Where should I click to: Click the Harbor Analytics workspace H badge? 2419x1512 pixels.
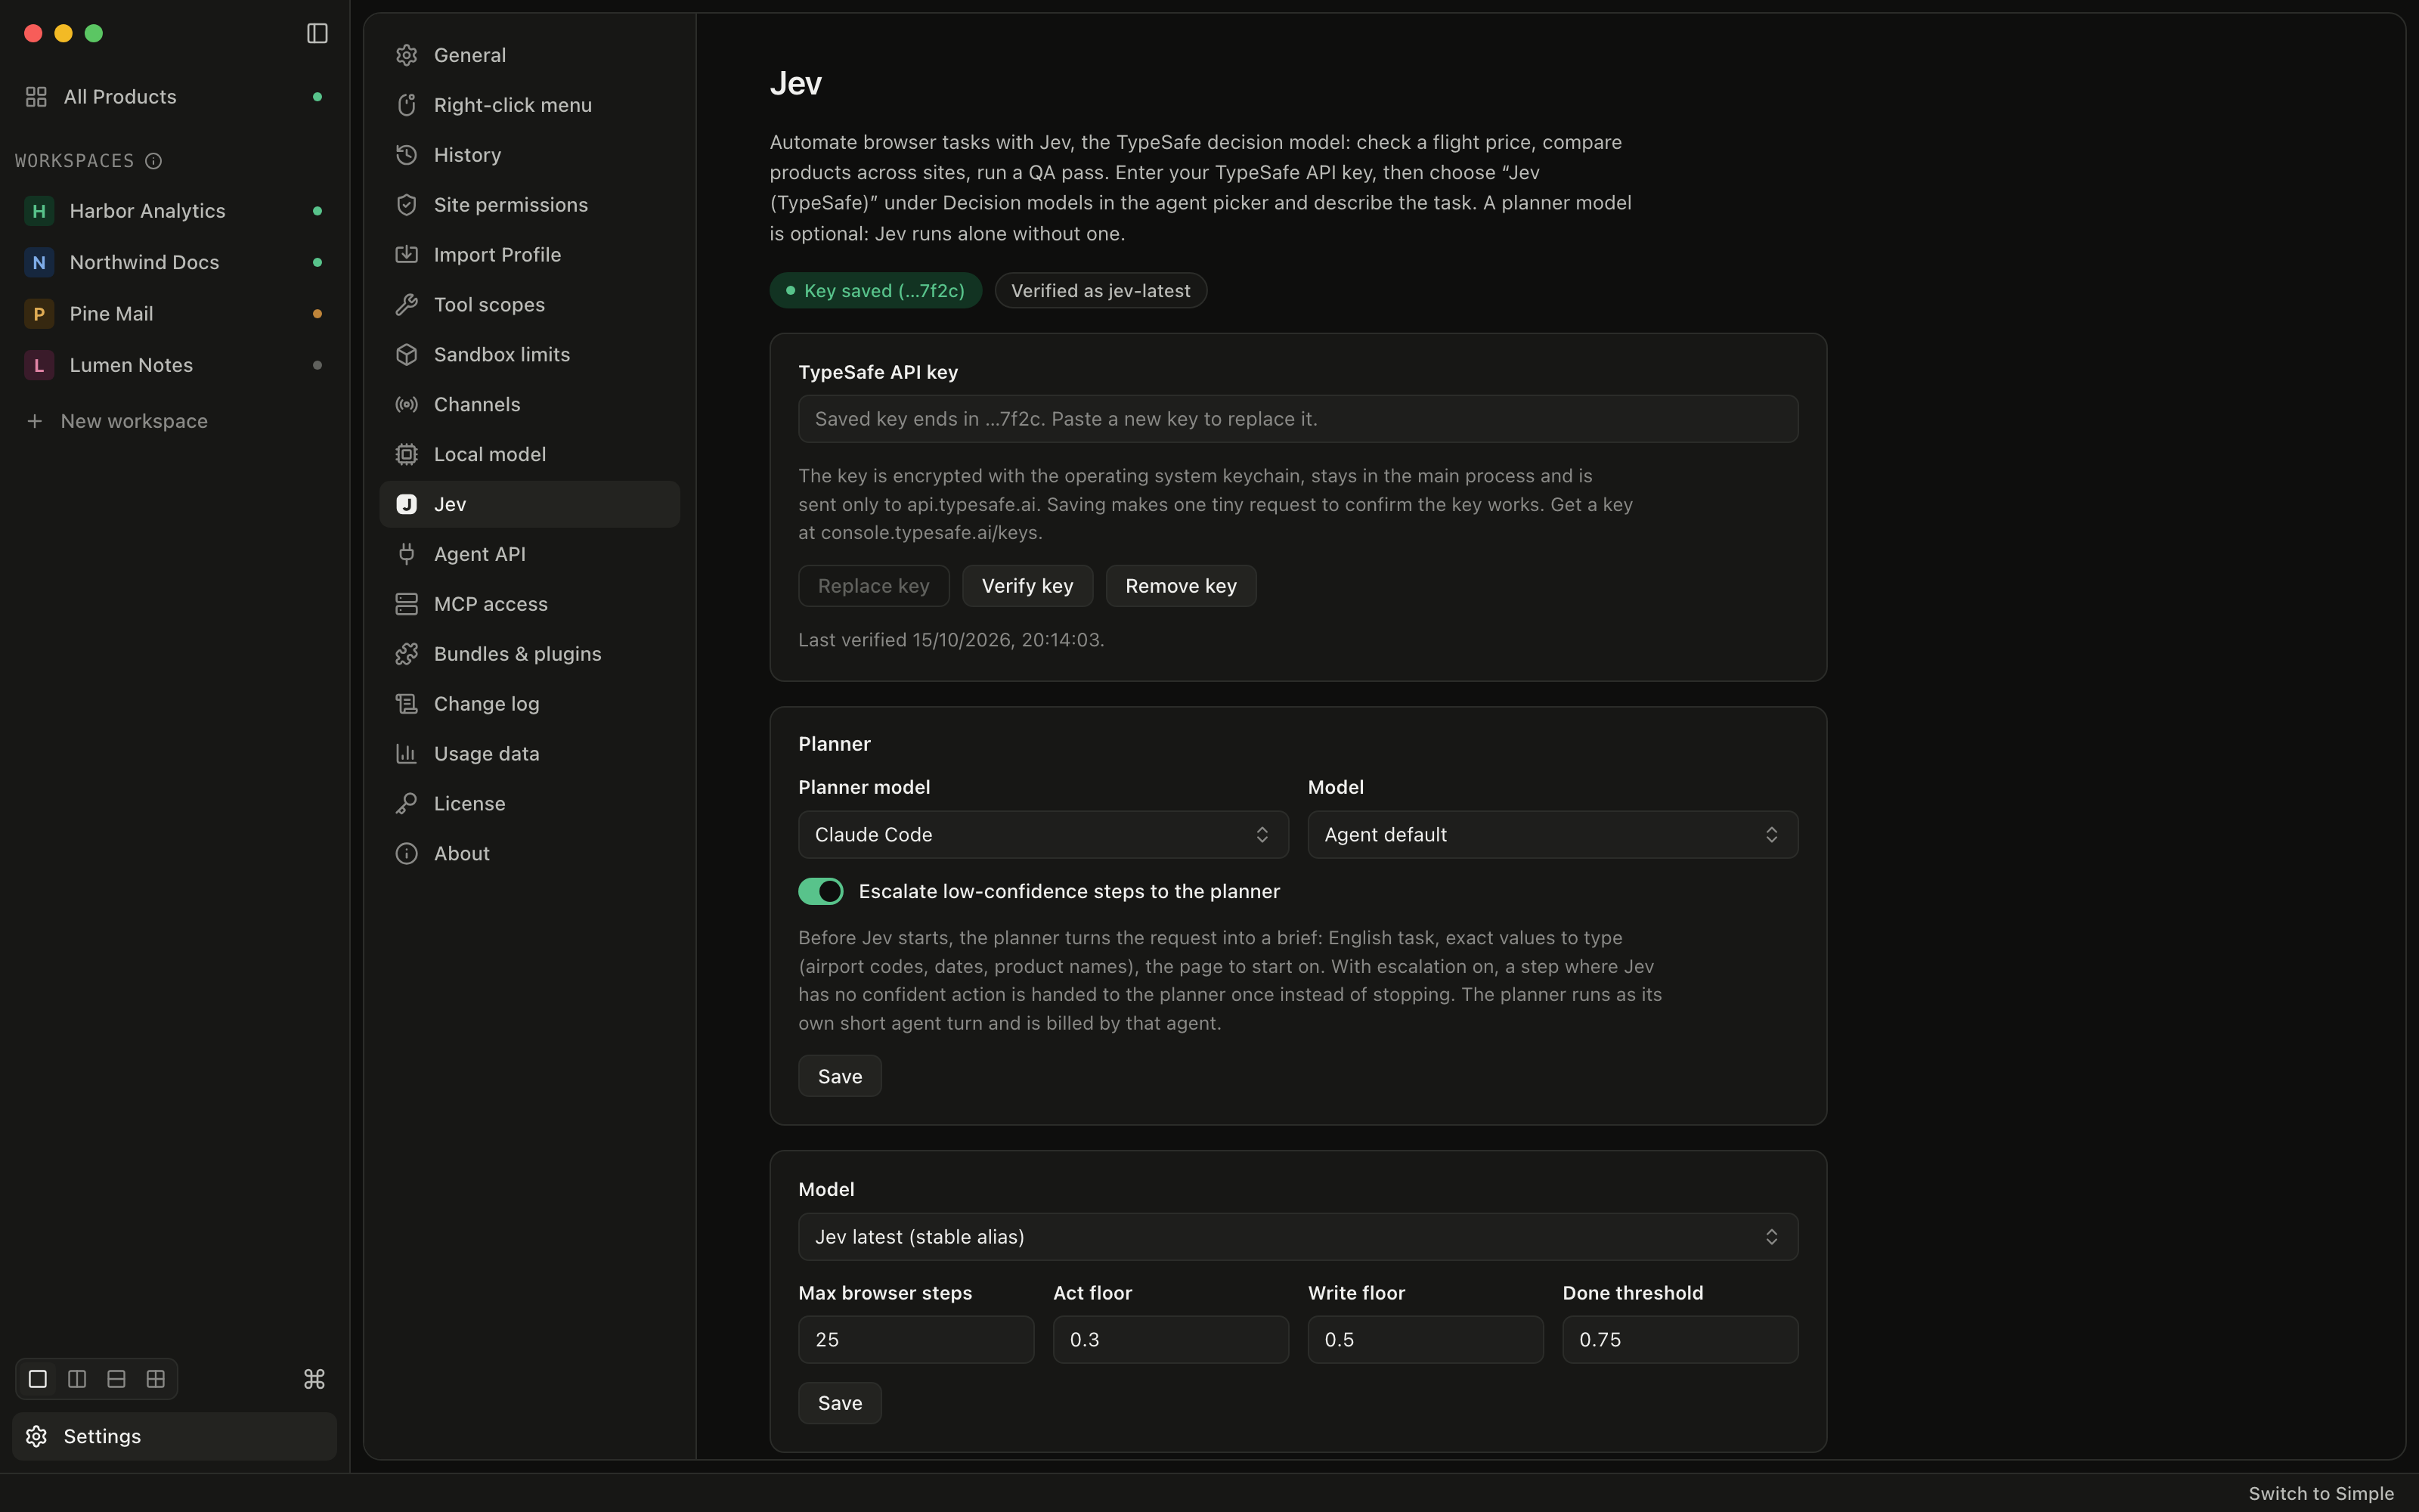click(39, 211)
